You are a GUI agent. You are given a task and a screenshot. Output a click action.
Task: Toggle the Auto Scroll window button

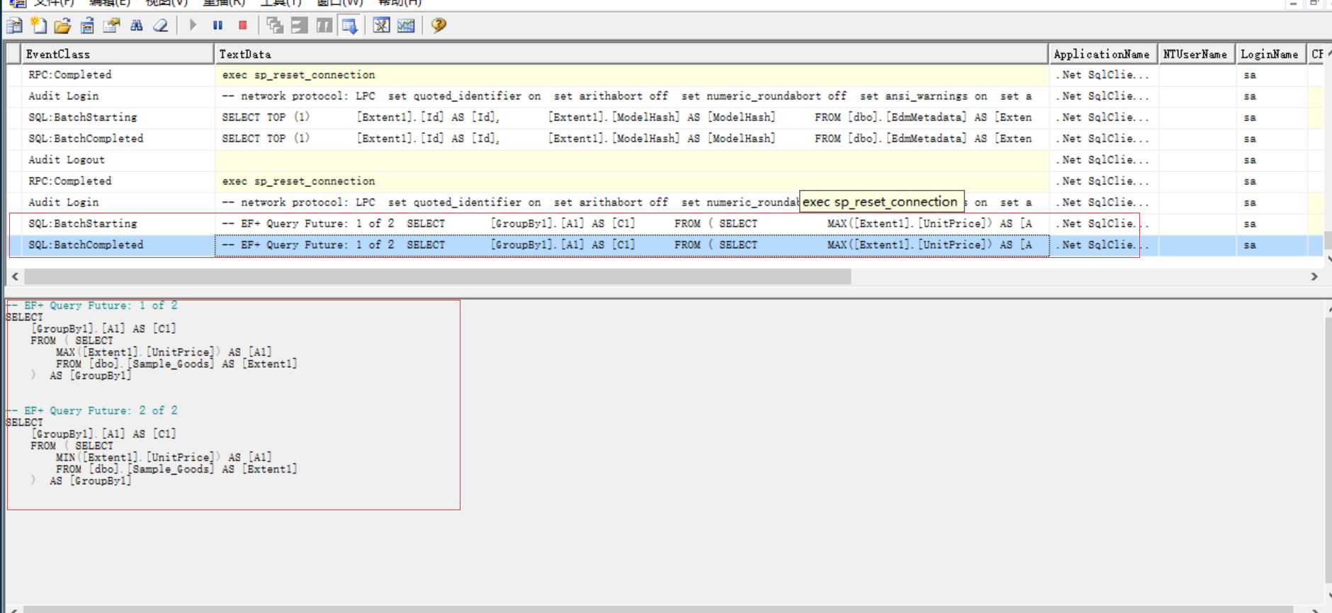point(349,26)
